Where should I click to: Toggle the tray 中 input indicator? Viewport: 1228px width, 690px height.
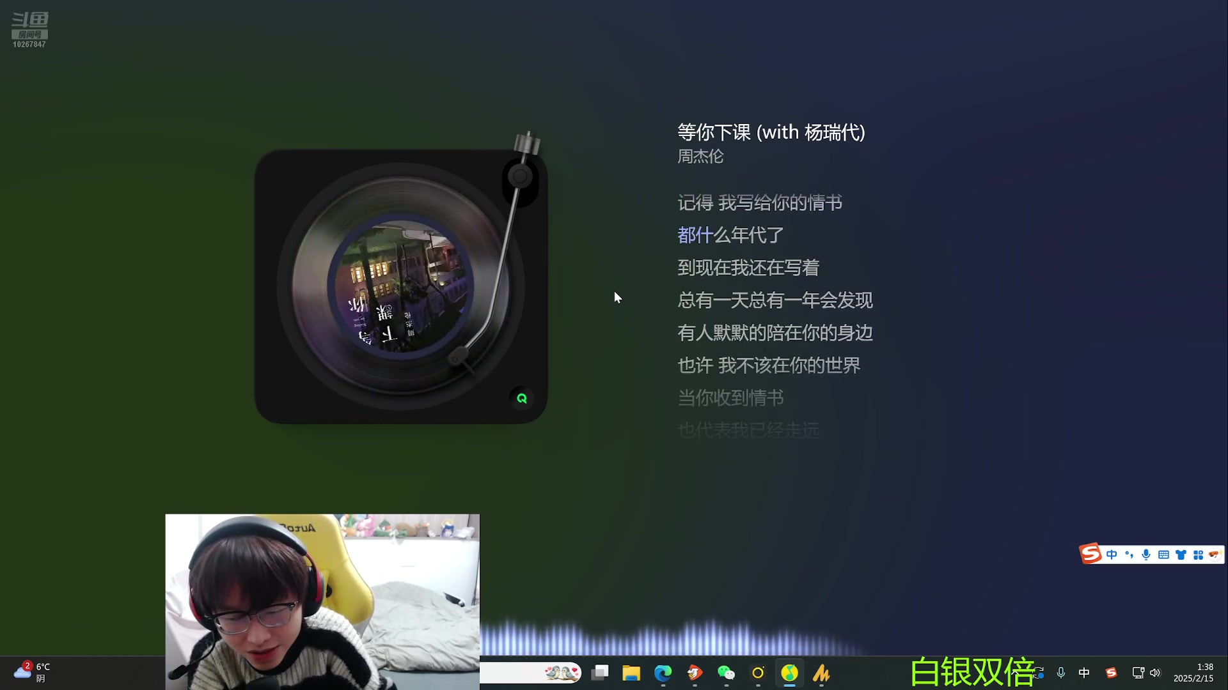click(x=1084, y=673)
